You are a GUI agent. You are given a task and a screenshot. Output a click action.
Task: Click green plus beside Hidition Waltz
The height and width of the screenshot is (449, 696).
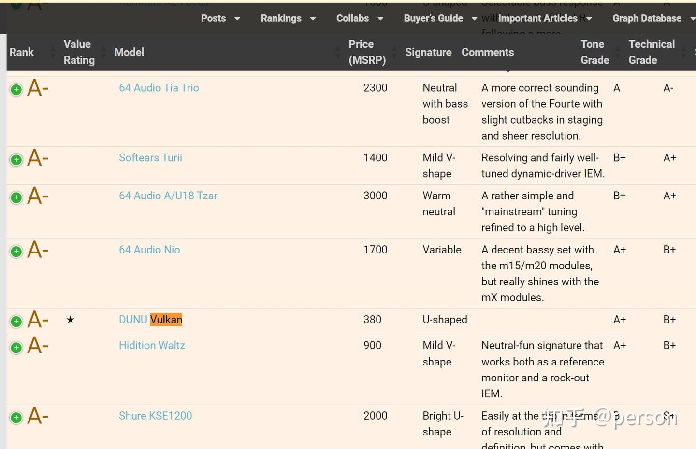click(x=16, y=348)
